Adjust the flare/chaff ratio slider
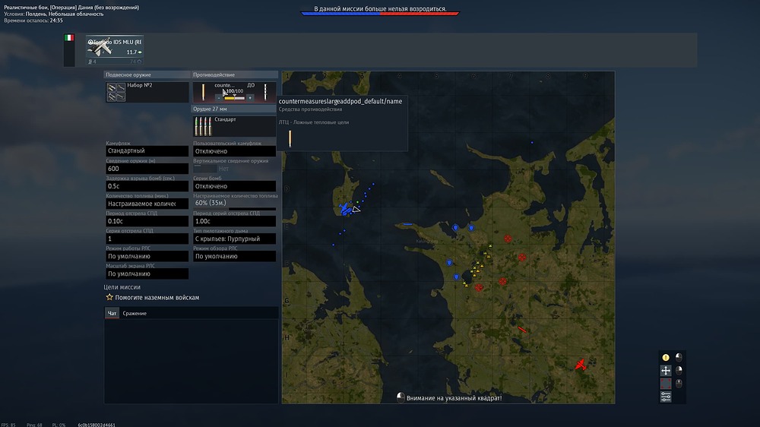The width and height of the screenshot is (760, 427). (x=234, y=98)
